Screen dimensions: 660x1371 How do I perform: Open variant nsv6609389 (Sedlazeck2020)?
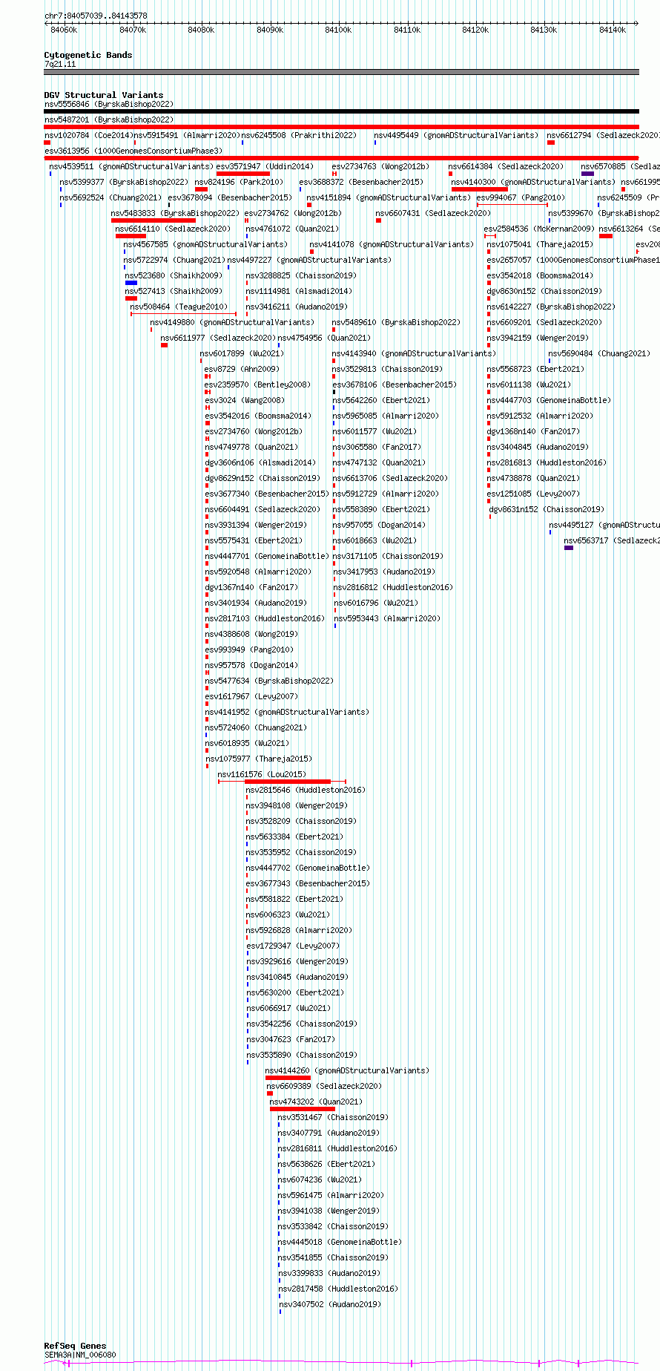point(324,1087)
